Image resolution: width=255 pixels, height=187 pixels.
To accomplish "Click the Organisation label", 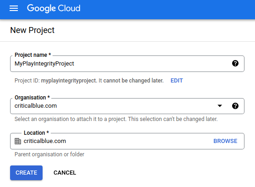I will tap(32, 98).
